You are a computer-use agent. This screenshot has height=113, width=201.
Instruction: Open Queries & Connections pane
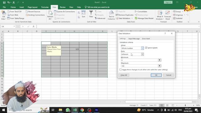coord(64,12)
